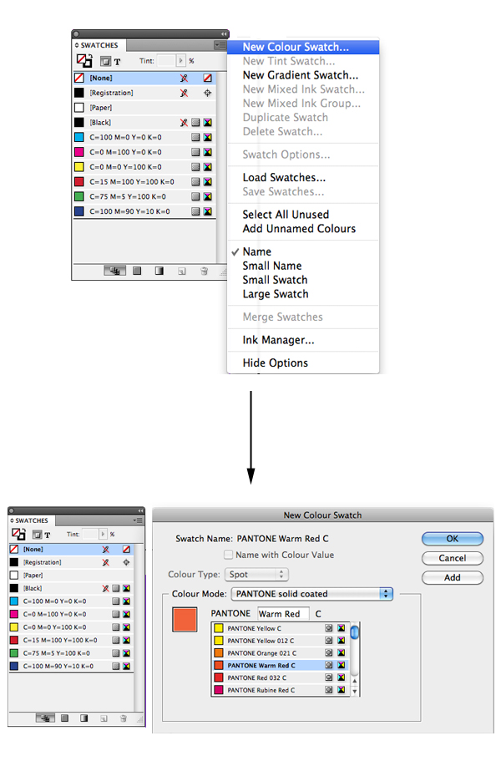501x766 pixels.
Task: Collapse upper Swatches panel with double arrows
Action: point(224,33)
